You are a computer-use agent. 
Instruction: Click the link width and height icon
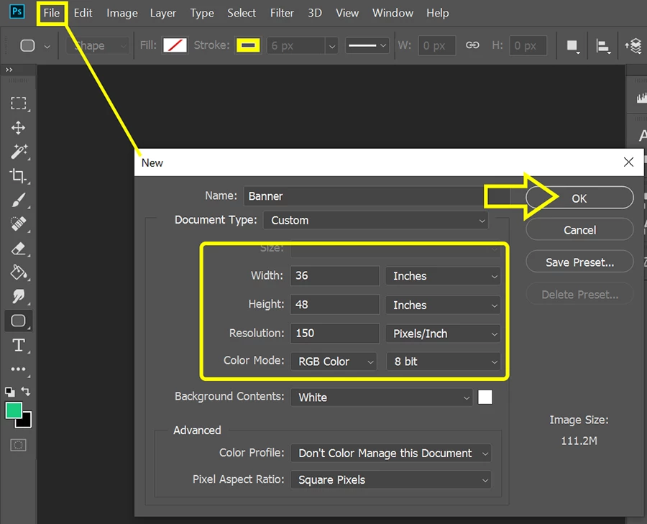[x=472, y=45]
